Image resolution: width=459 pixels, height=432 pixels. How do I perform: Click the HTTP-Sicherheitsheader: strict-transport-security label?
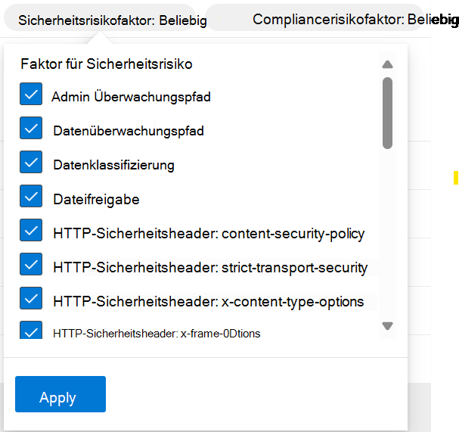(x=210, y=267)
